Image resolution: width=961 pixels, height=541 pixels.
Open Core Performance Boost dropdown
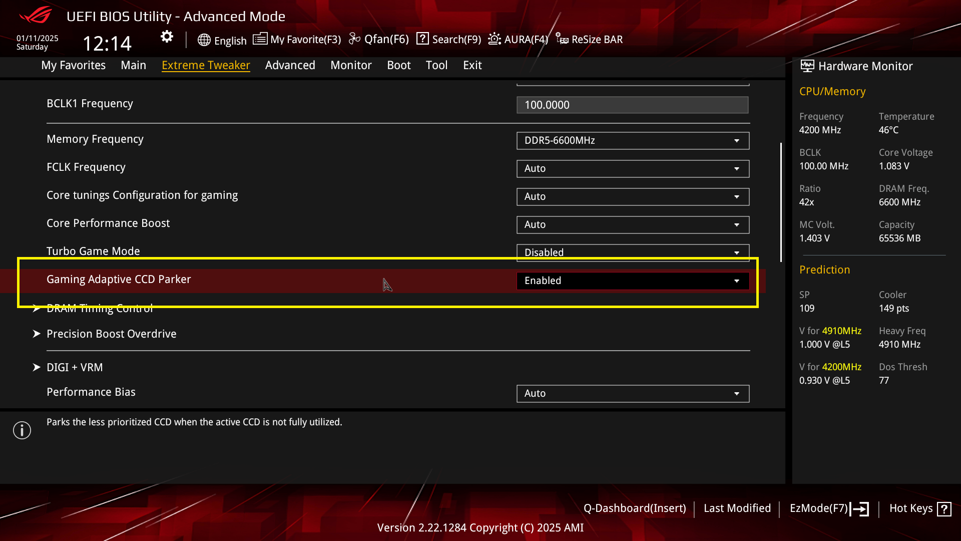[633, 224]
